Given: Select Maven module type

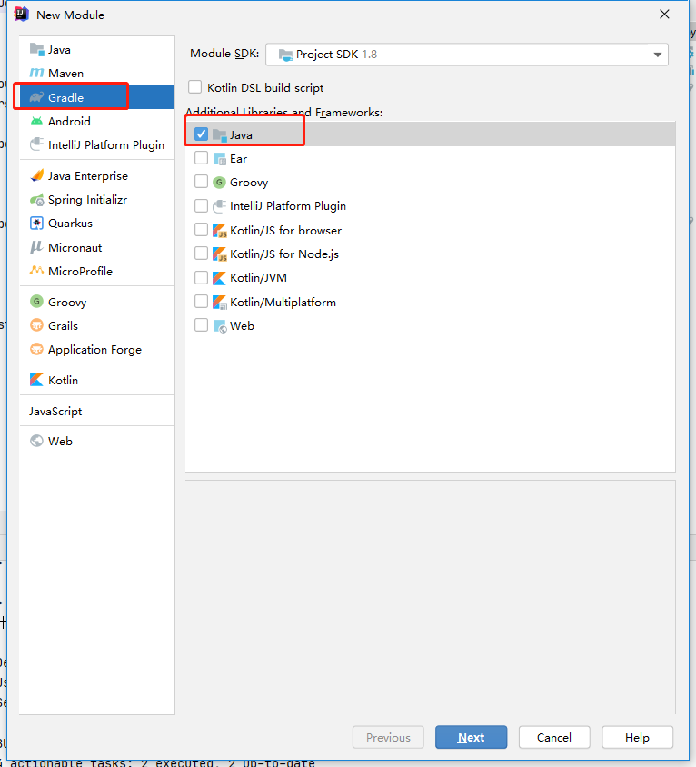Looking at the screenshot, I should tap(97, 73).
